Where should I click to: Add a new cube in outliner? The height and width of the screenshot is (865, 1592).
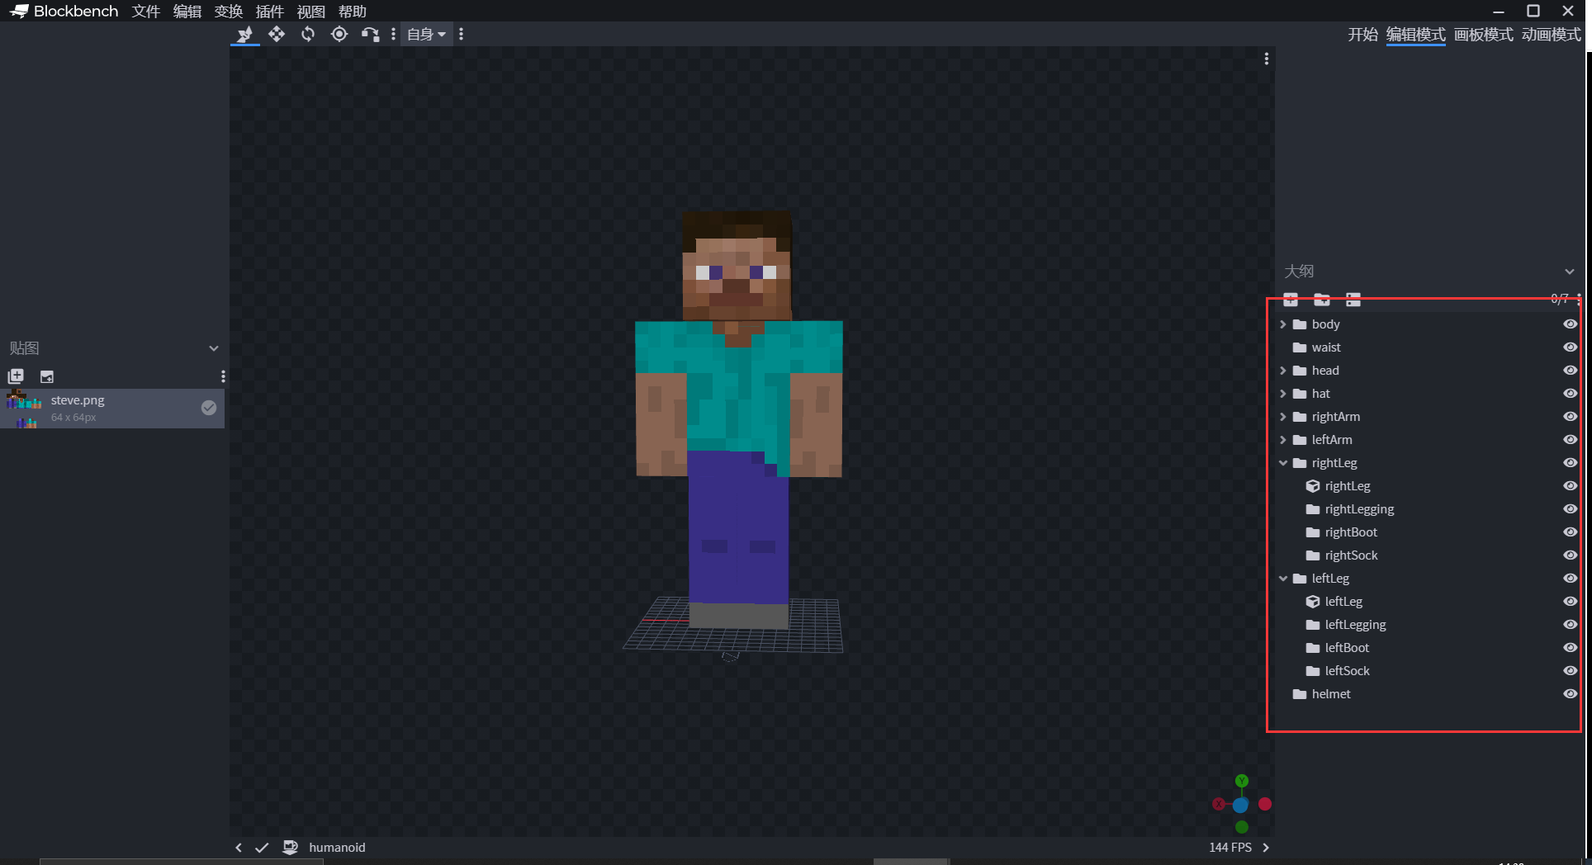click(x=1291, y=300)
